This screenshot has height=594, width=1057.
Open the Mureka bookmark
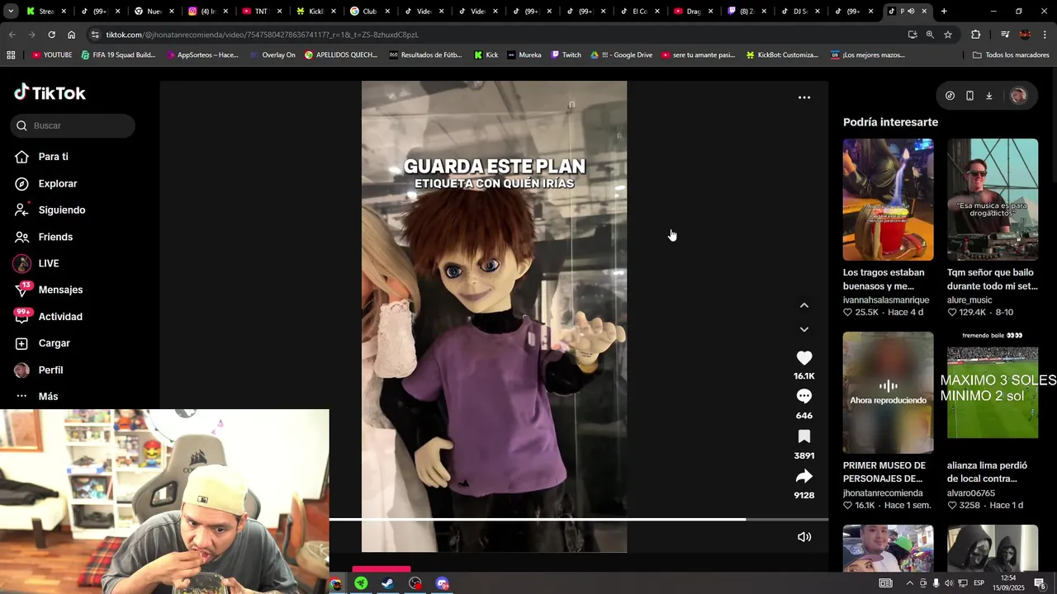click(524, 55)
